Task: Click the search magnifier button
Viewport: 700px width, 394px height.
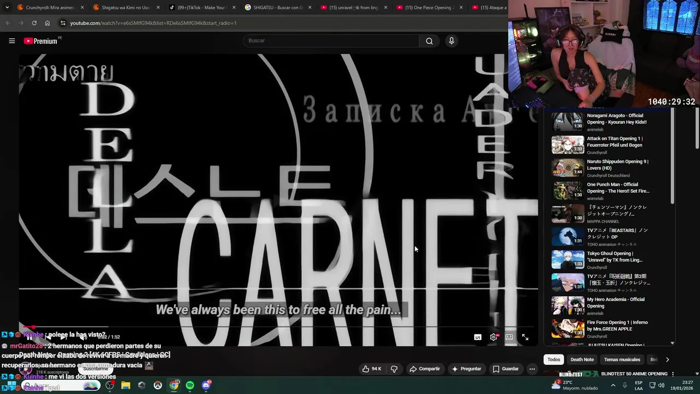Action: [x=429, y=41]
